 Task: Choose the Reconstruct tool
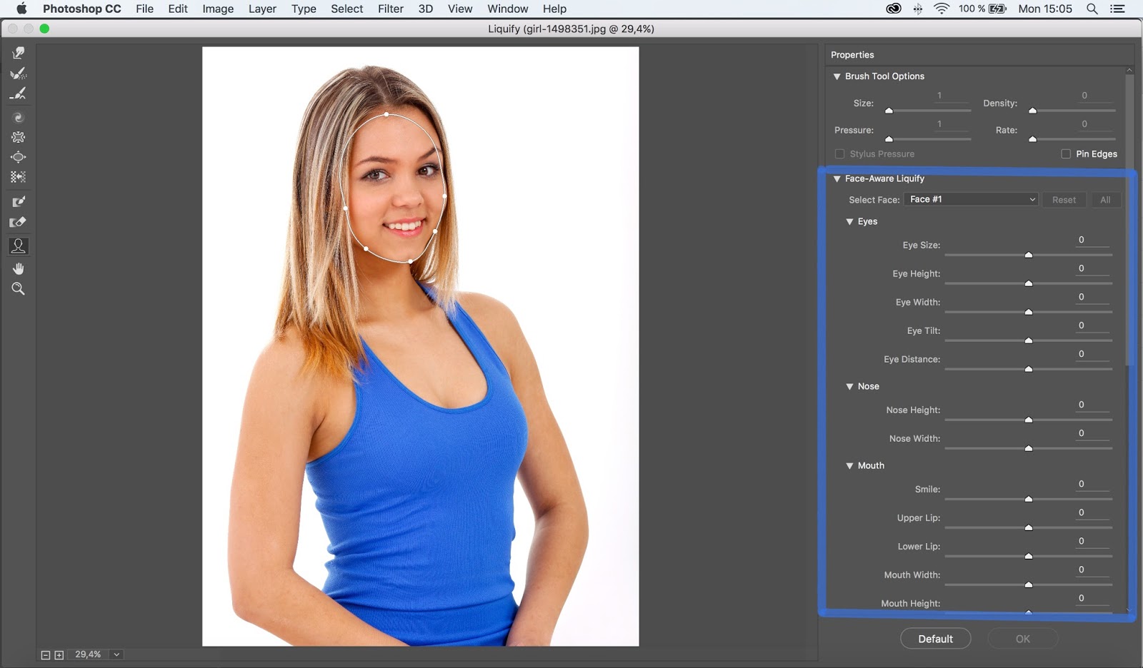[x=18, y=74]
